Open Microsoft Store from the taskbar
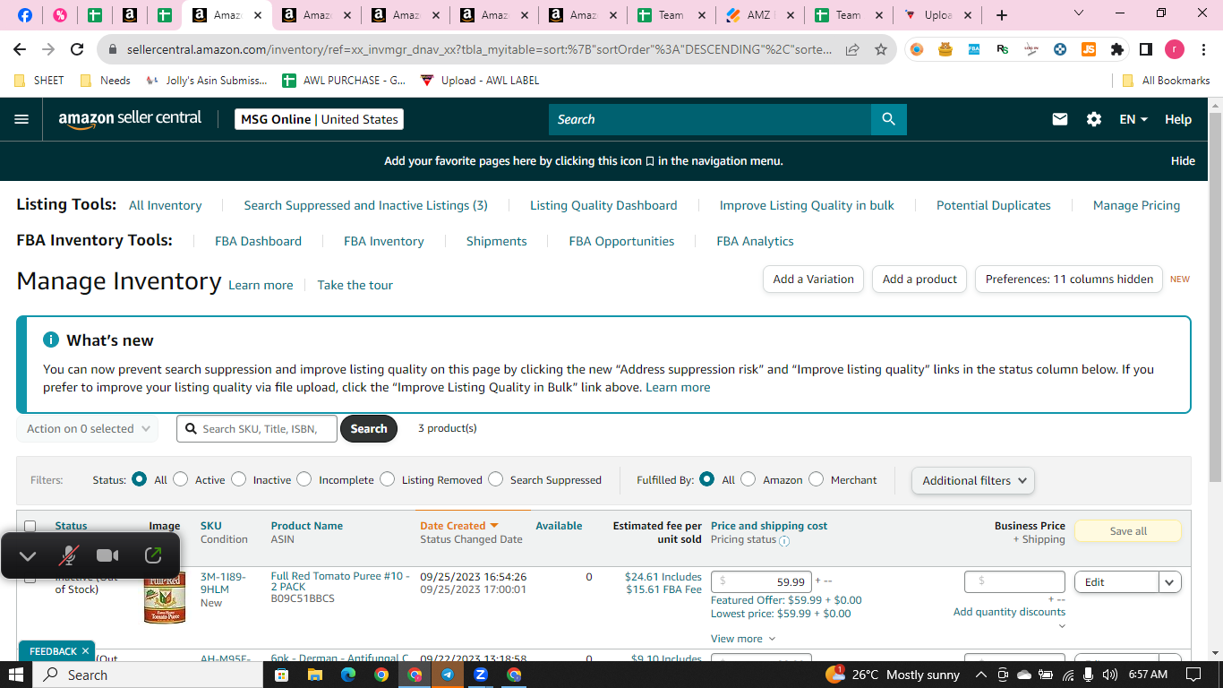1223x688 pixels. pyautogui.click(x=282, y=675)
